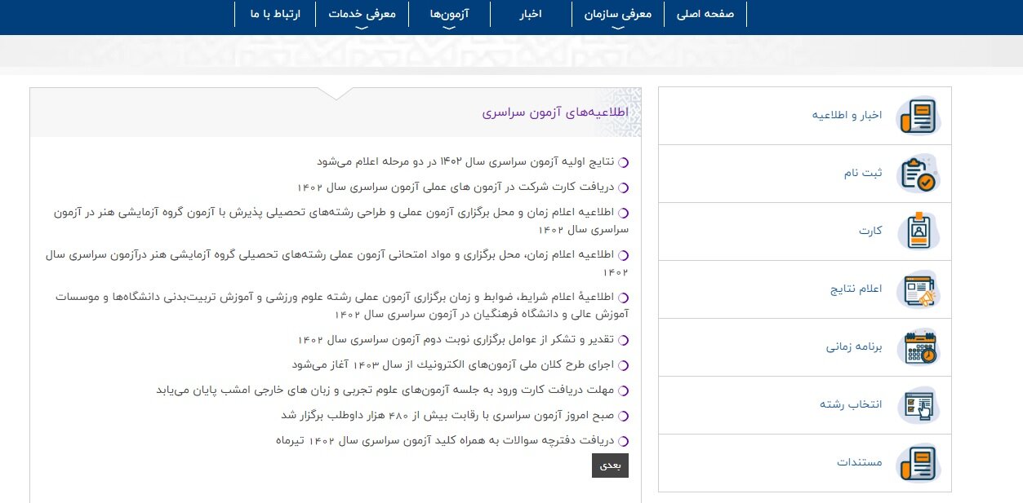Click the ID badge icon for کارت
Screen dimensions: 1023x503
tap(918, 232)
